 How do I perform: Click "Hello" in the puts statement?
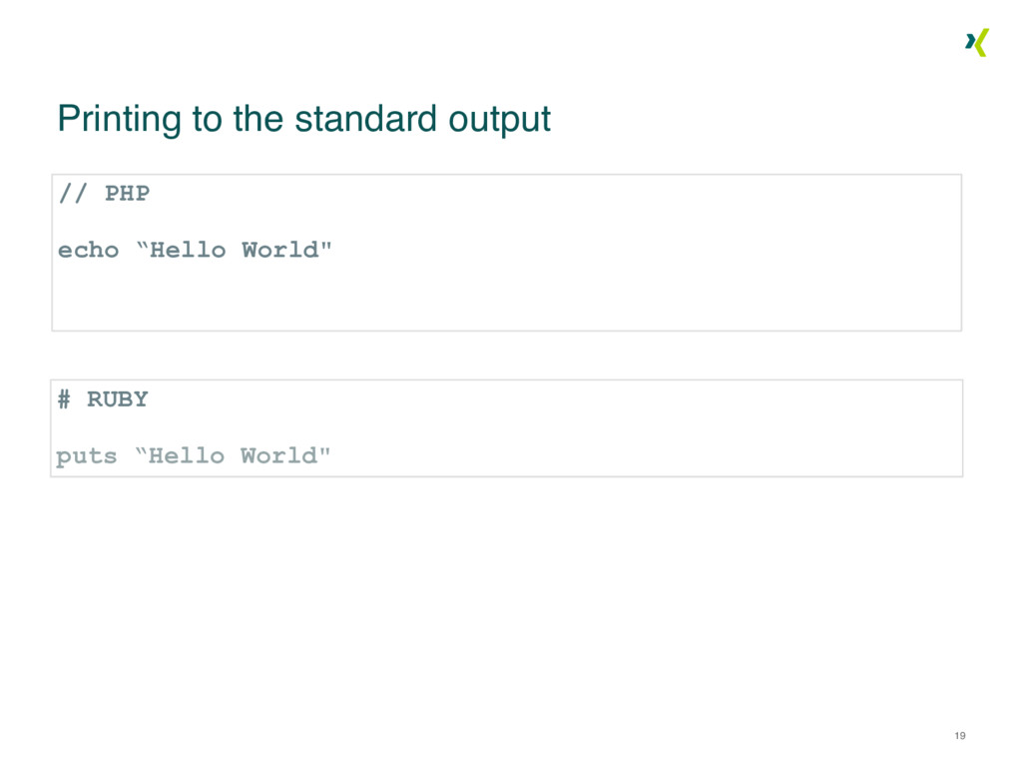[x=187, y=456]
